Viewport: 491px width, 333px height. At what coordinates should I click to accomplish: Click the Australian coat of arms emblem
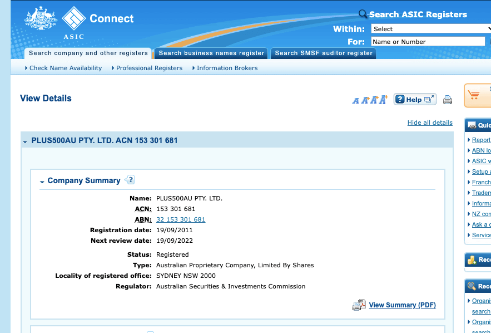click(41, 18)
